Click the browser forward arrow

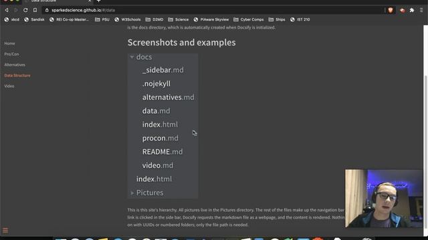[x=16, y=10]
